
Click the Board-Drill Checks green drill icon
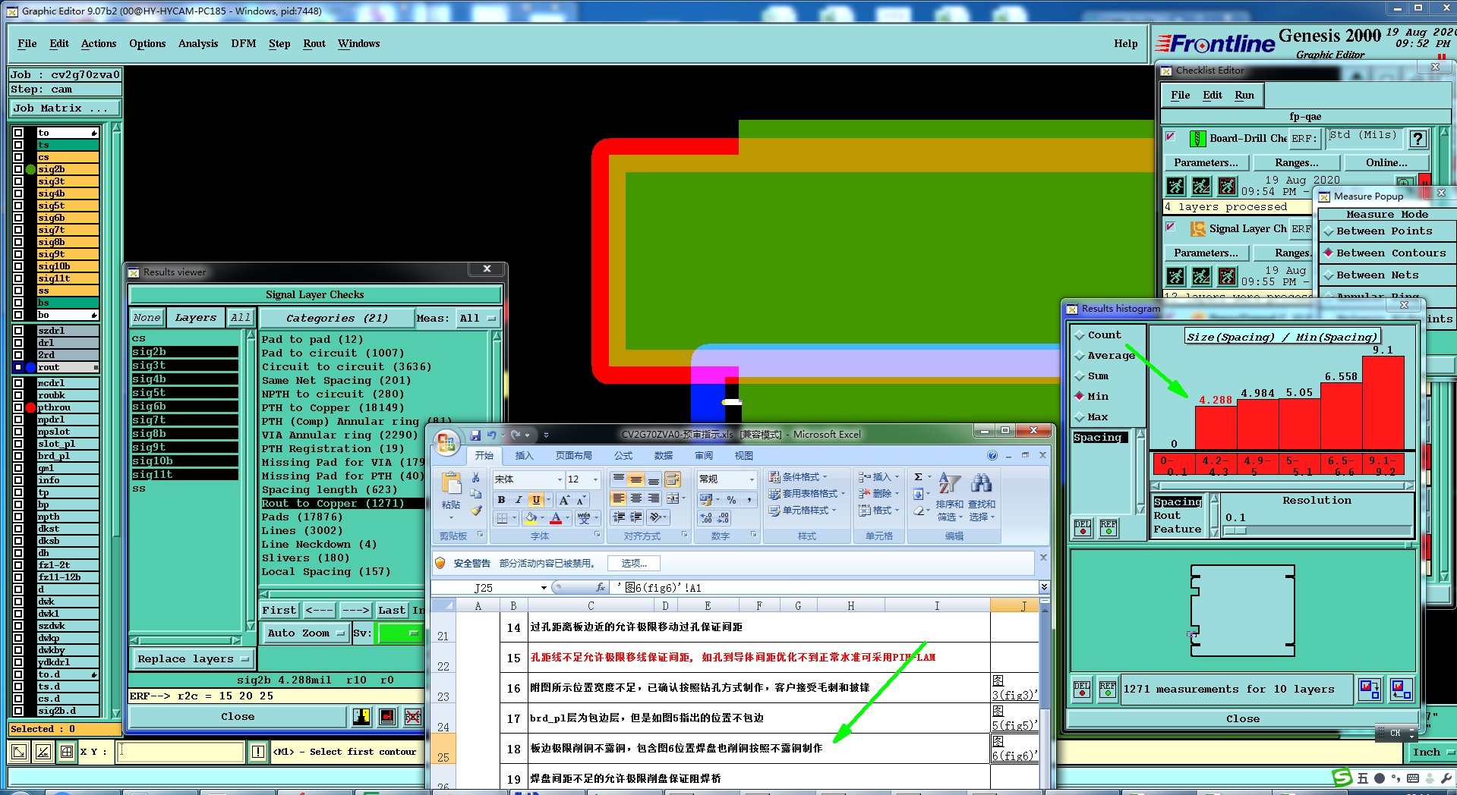tap(1197, 138)
